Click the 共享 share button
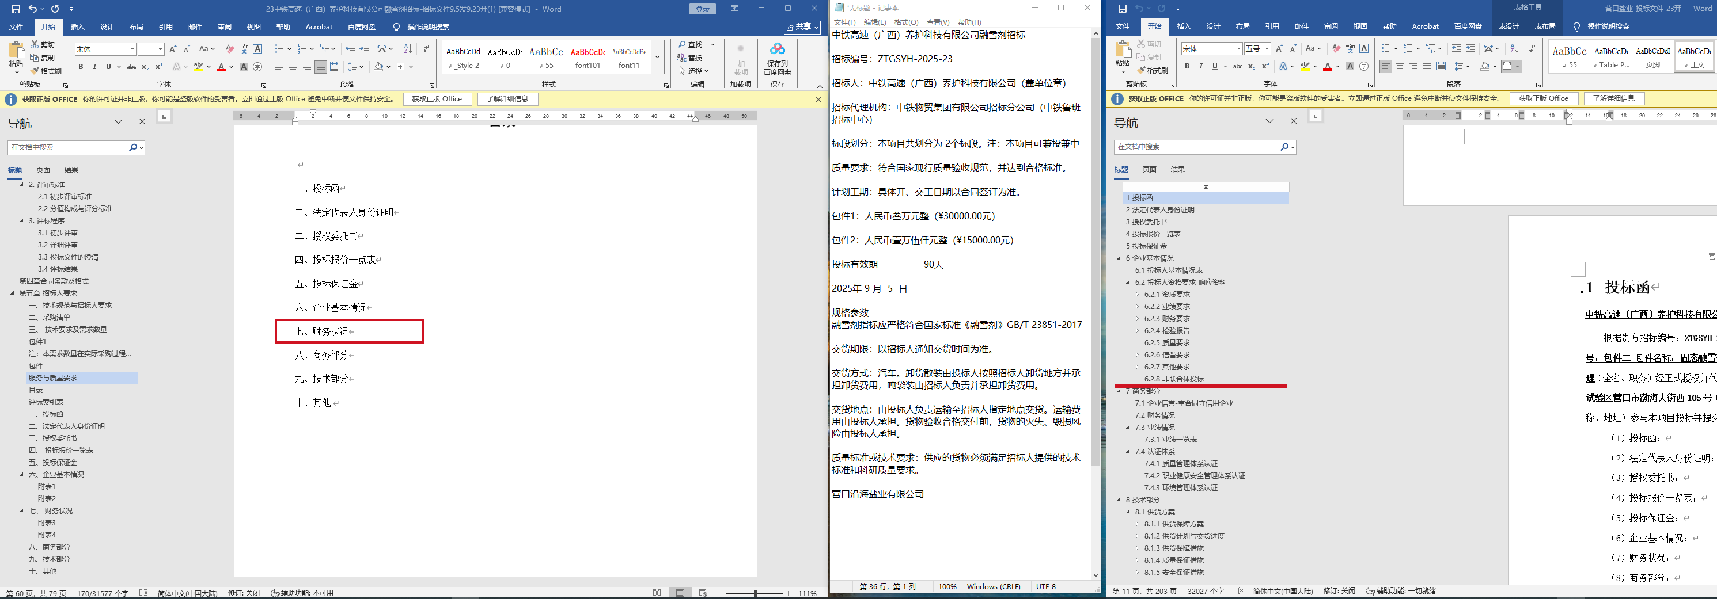Screen dimensions: 1717x599 [802, 26]
